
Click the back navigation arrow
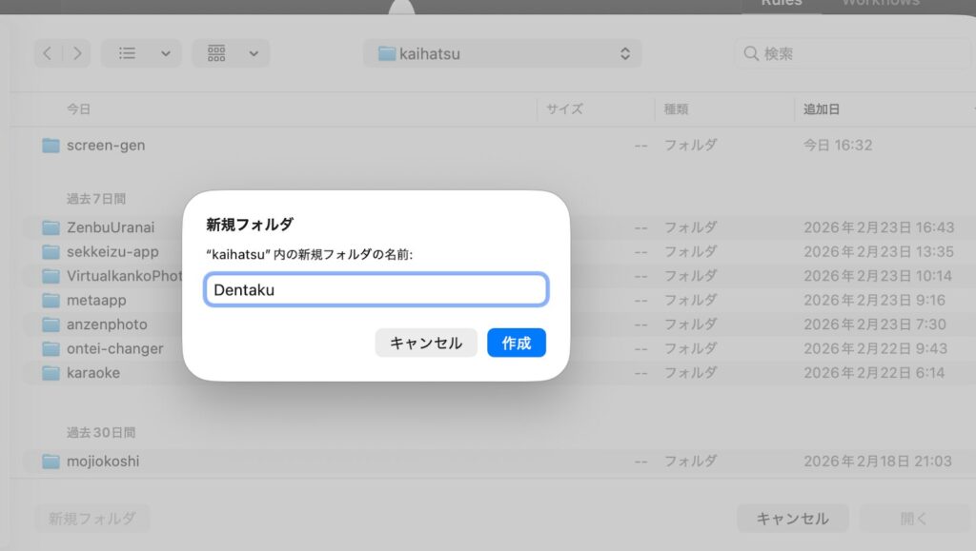pyautogui.click(x=47, y=53)
